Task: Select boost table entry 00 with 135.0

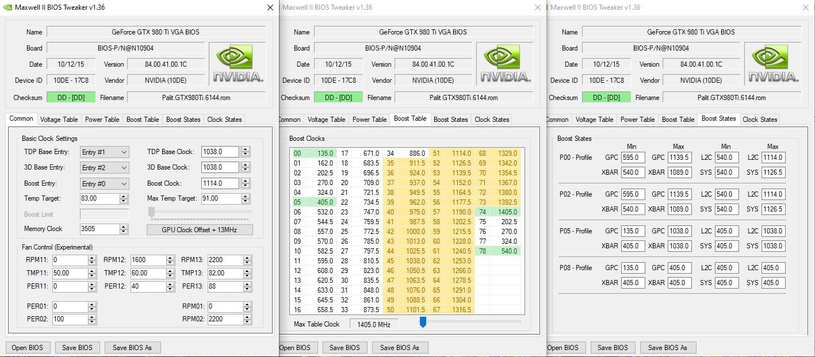Action: (x=313, y=153)
